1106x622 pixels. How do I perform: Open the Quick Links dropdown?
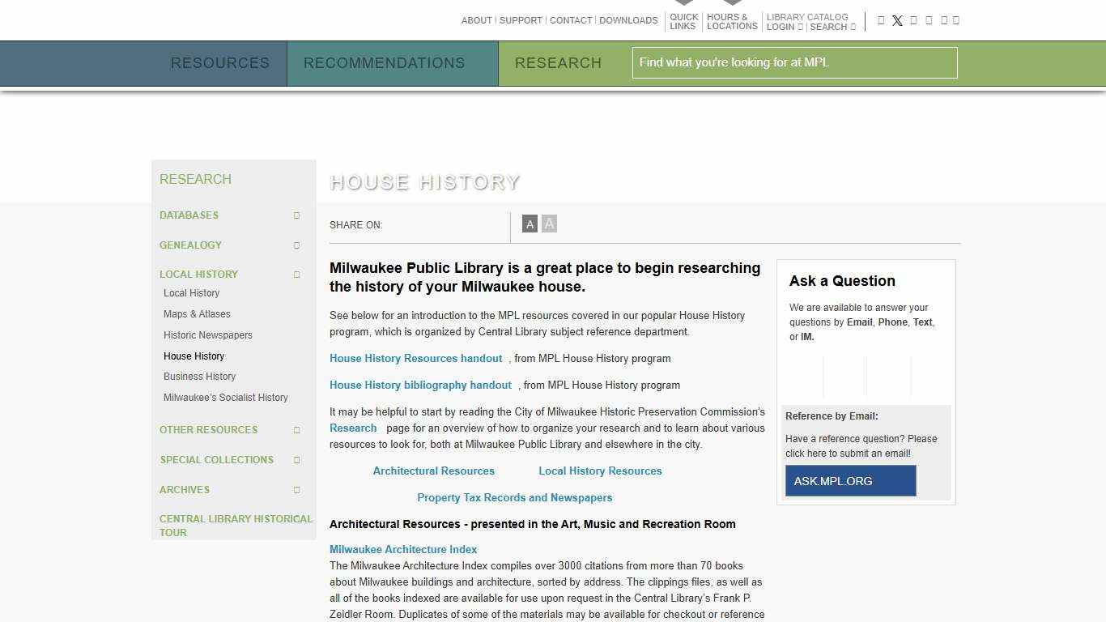pos(683,22)
